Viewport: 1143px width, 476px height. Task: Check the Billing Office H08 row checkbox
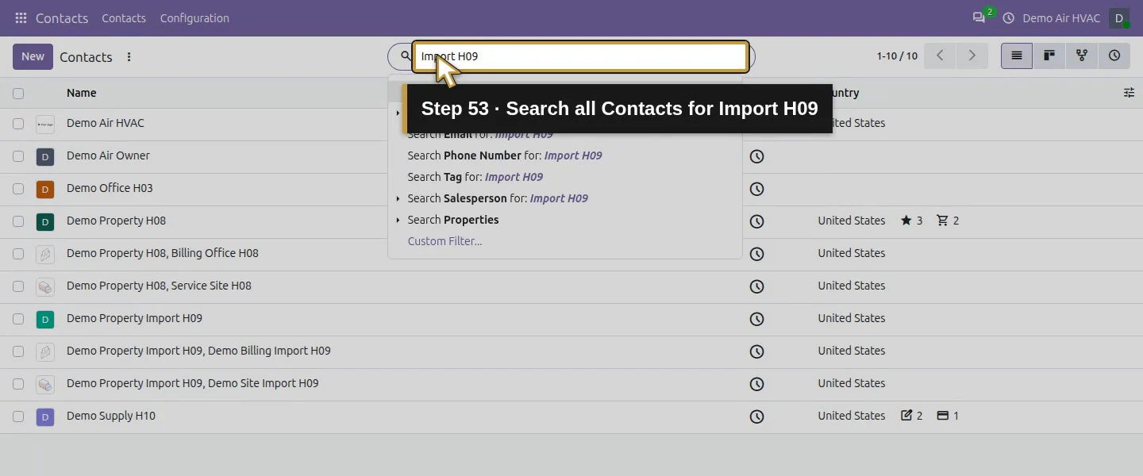[x=18, y=253]
